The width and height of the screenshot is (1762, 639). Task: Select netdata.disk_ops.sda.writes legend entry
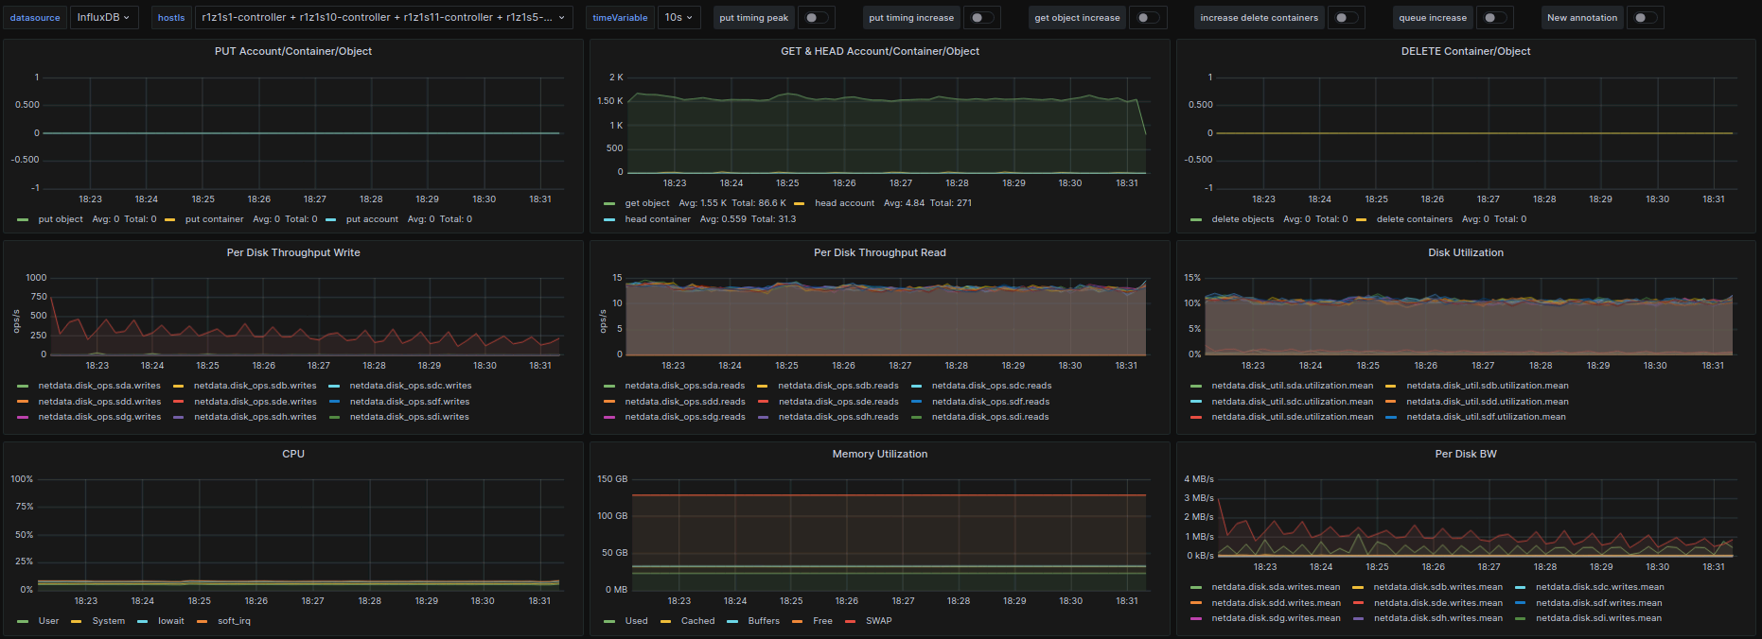[x=99, y=386]
